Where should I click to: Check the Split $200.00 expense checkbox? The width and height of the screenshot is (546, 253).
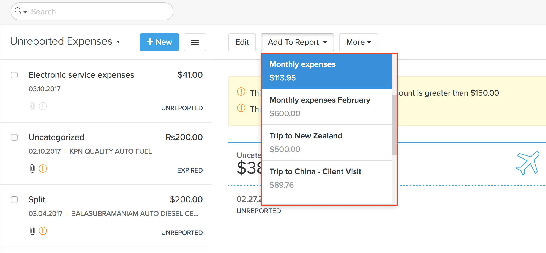click(x=14, y=200)
